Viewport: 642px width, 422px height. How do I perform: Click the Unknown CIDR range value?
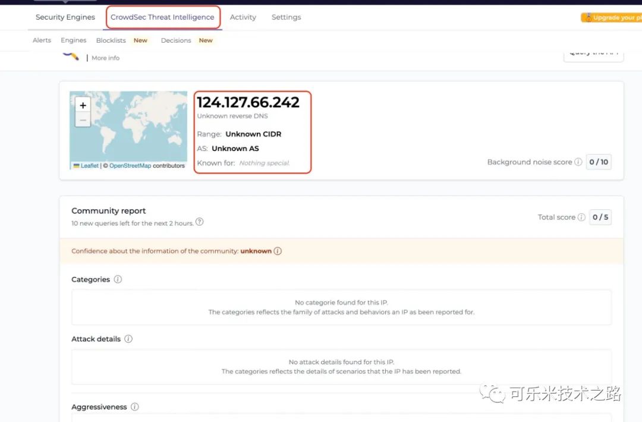coord(253,134)
